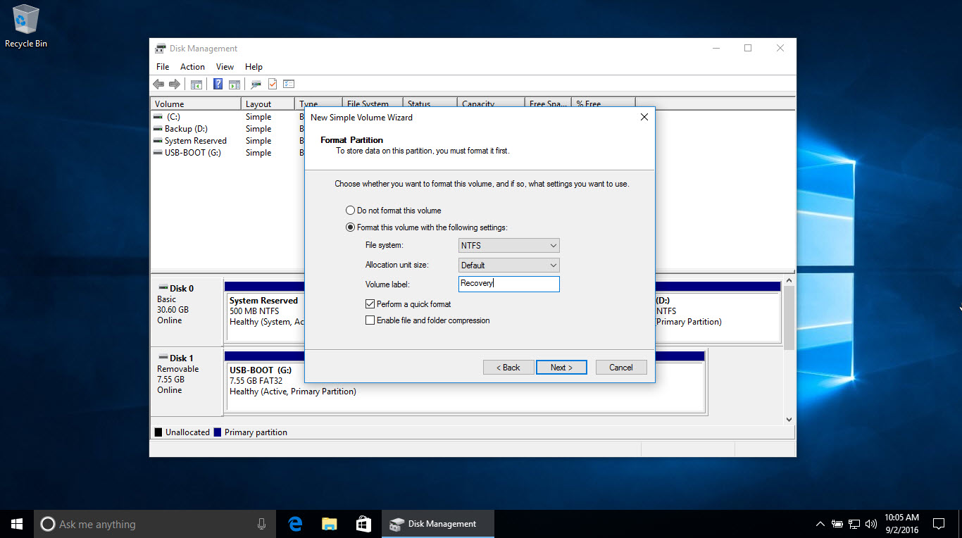This screenshot has height=538, width=962.
Task: Open File Explorer from taskbar
Action: point(329,524)
